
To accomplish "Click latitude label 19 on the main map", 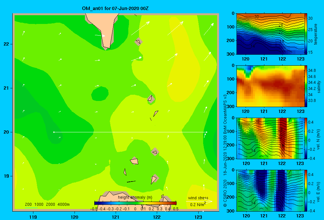I will (x=6, y=176).
